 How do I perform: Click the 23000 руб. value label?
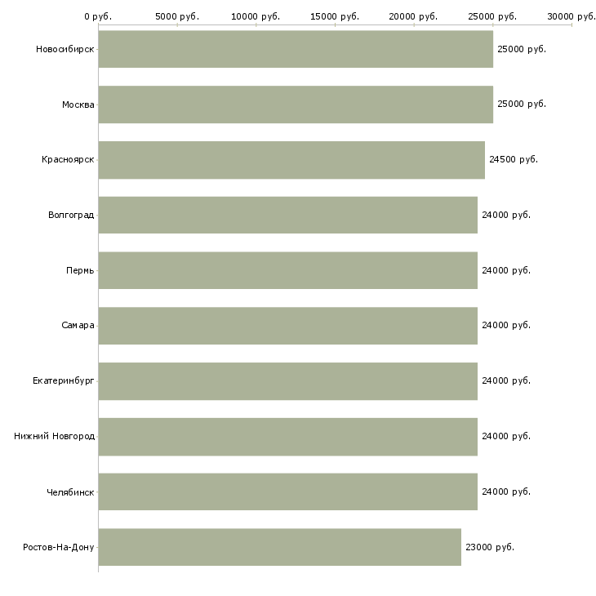click(489, 548)
